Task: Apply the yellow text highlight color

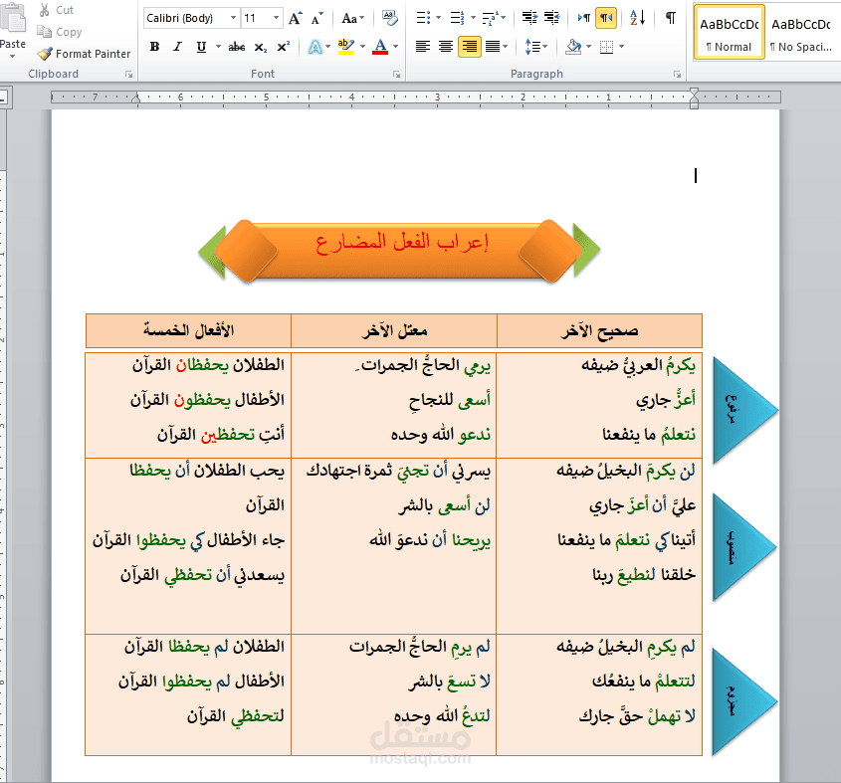Action: pyautogui.click(x=346, y=47)
